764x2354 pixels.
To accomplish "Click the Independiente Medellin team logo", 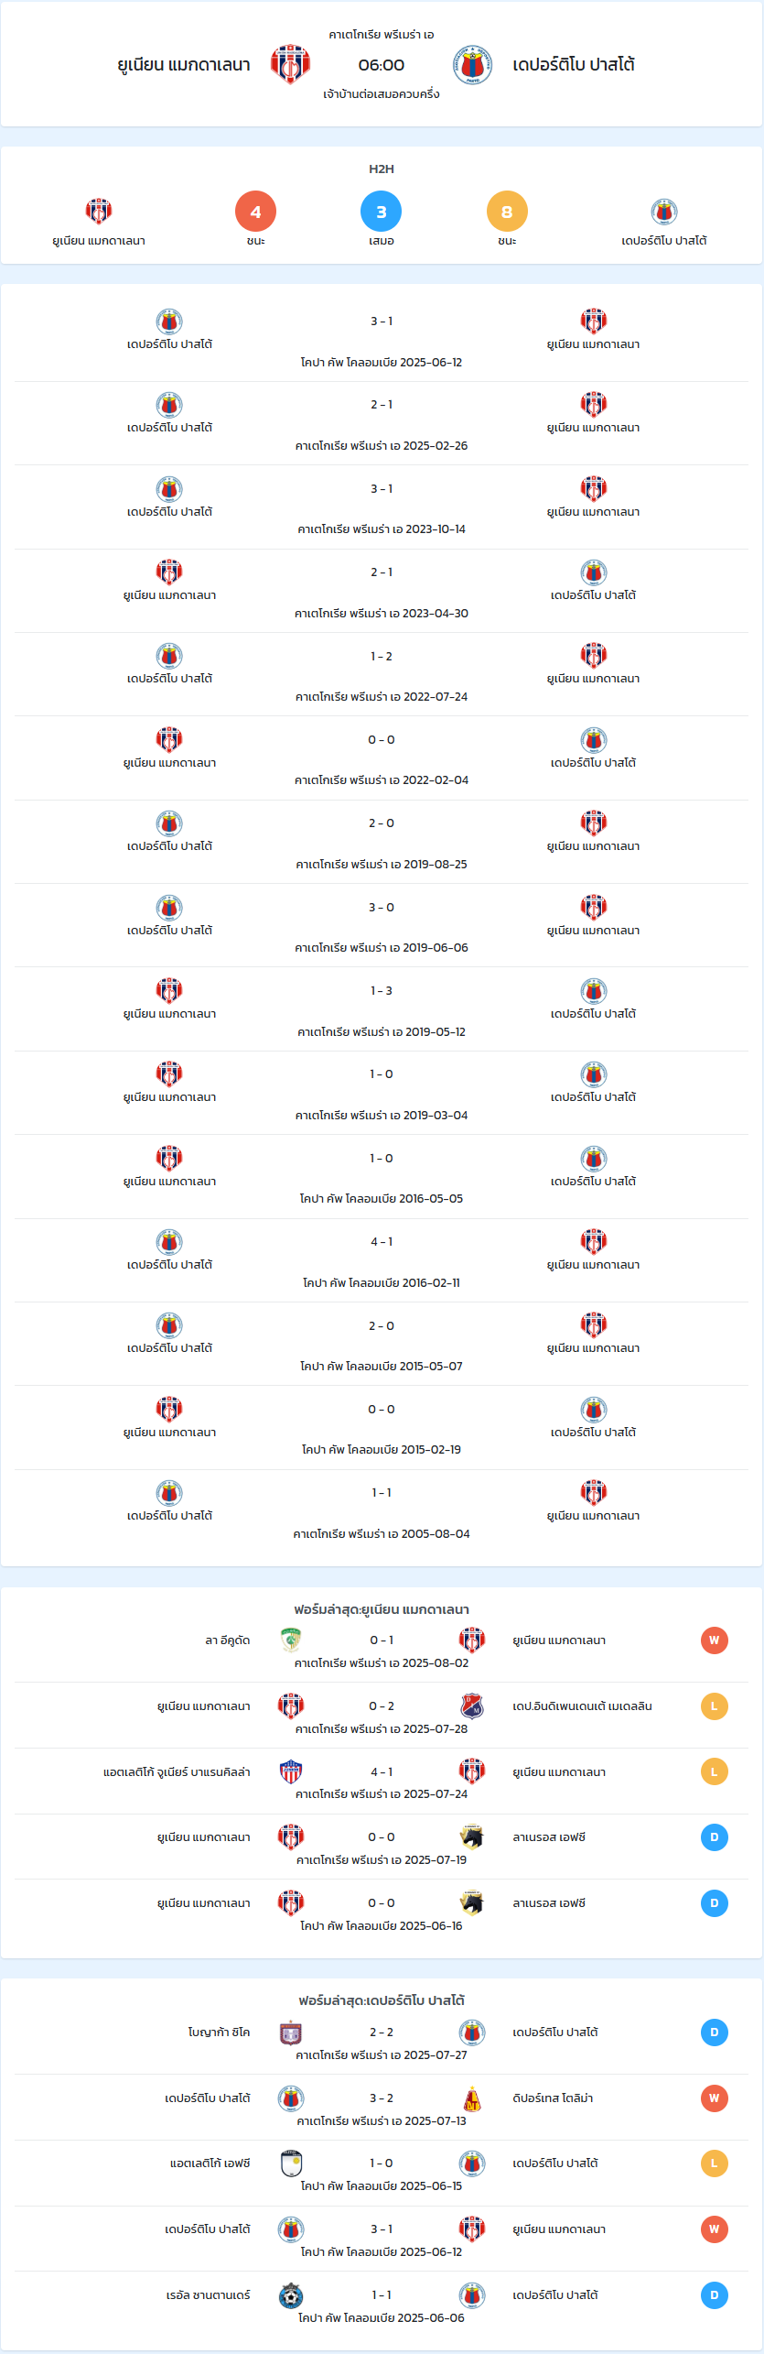I will coord(472,1706).
